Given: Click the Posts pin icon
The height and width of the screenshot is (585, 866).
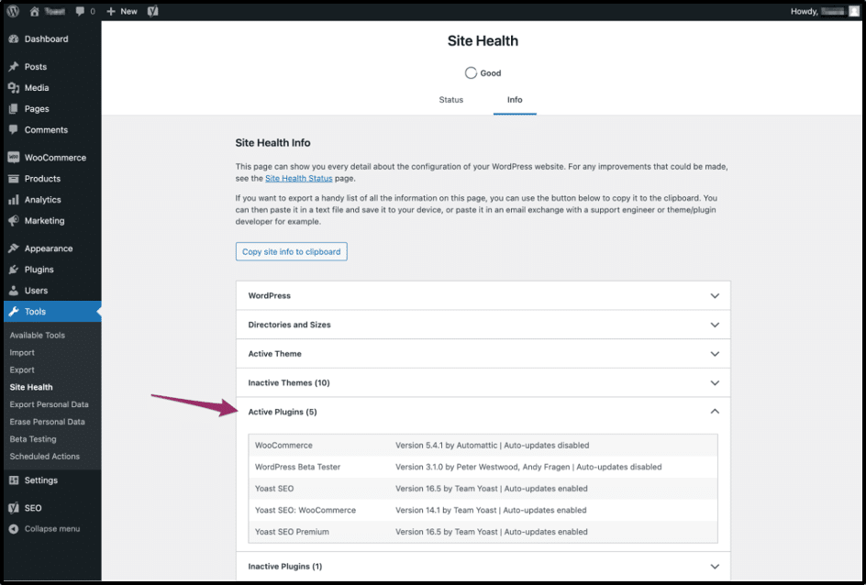Looking at the screenshot, I should pos(14,67).
